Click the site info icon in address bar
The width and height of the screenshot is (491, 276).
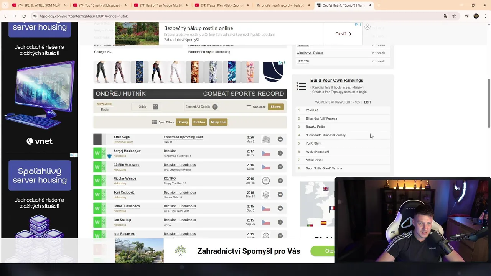point(35,16)
